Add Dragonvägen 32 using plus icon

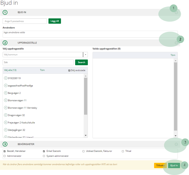6,115
